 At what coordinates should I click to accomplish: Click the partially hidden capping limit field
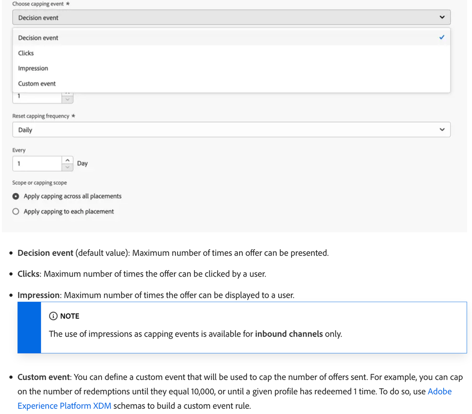pyautogui.click(x=37, y=97)
